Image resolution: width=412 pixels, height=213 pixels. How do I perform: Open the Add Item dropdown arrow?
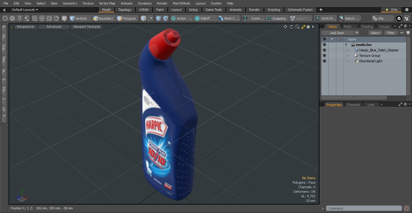point(357,33)
